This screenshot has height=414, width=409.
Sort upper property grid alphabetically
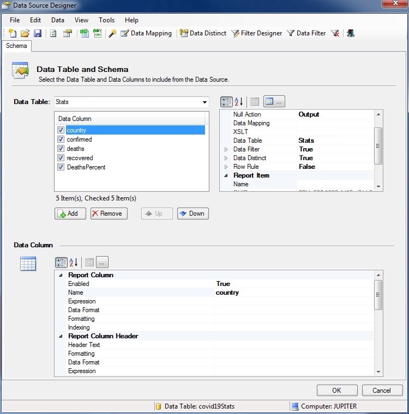(239, 102)
